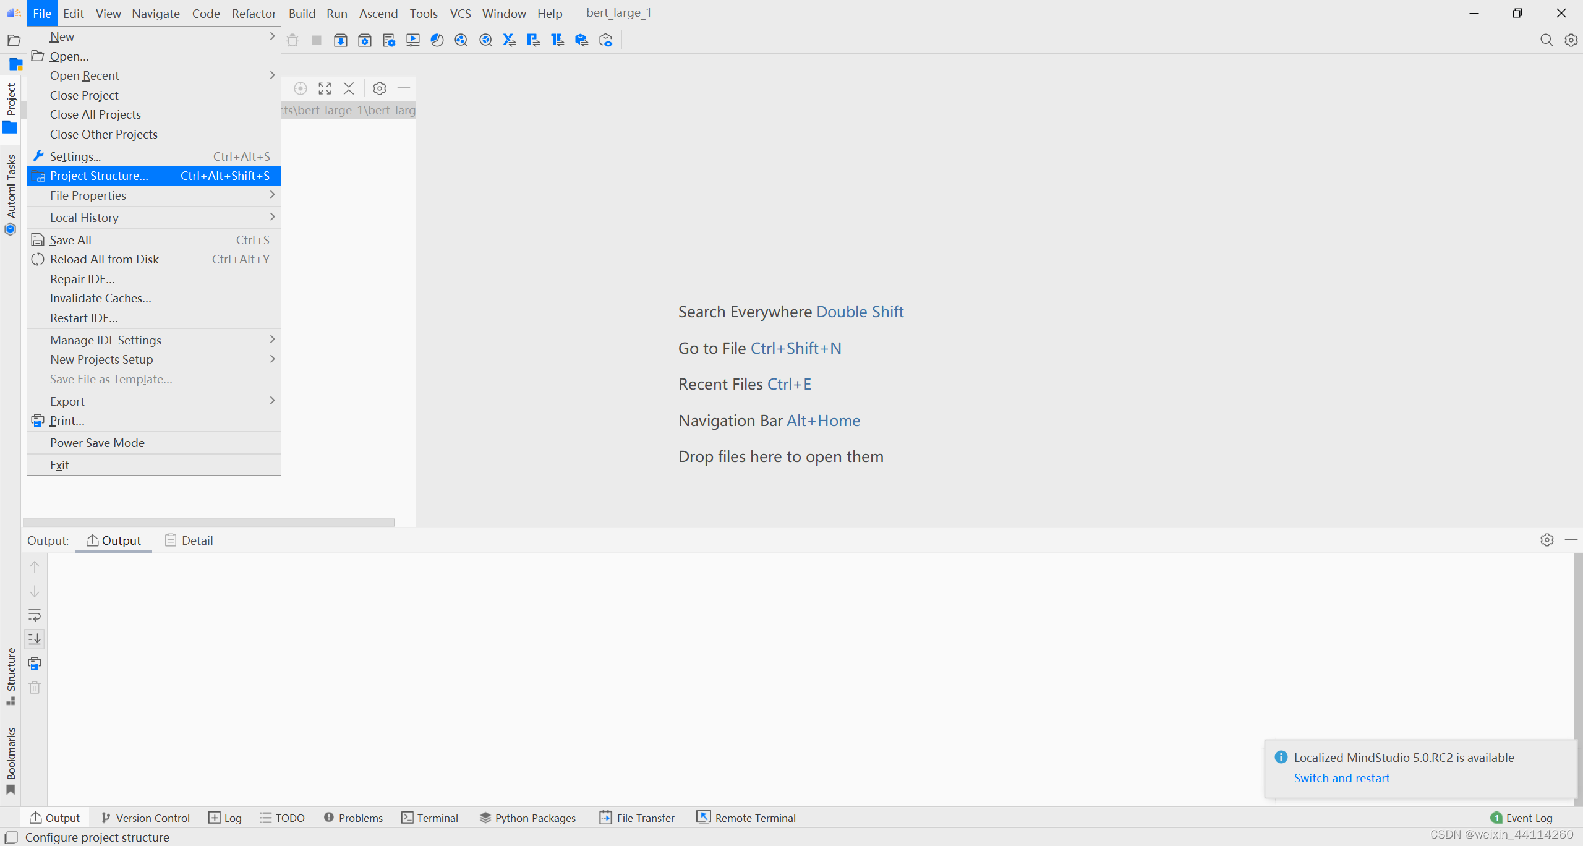Switch to the Detail tab in Output
The height and width of the screenshot is (846, 1583).
click(x=189, y=540)
